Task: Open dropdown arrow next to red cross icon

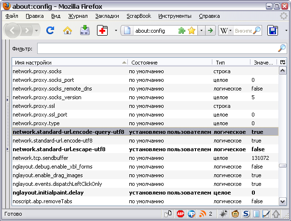Action: pyautogui.click(x=116, y=30)
